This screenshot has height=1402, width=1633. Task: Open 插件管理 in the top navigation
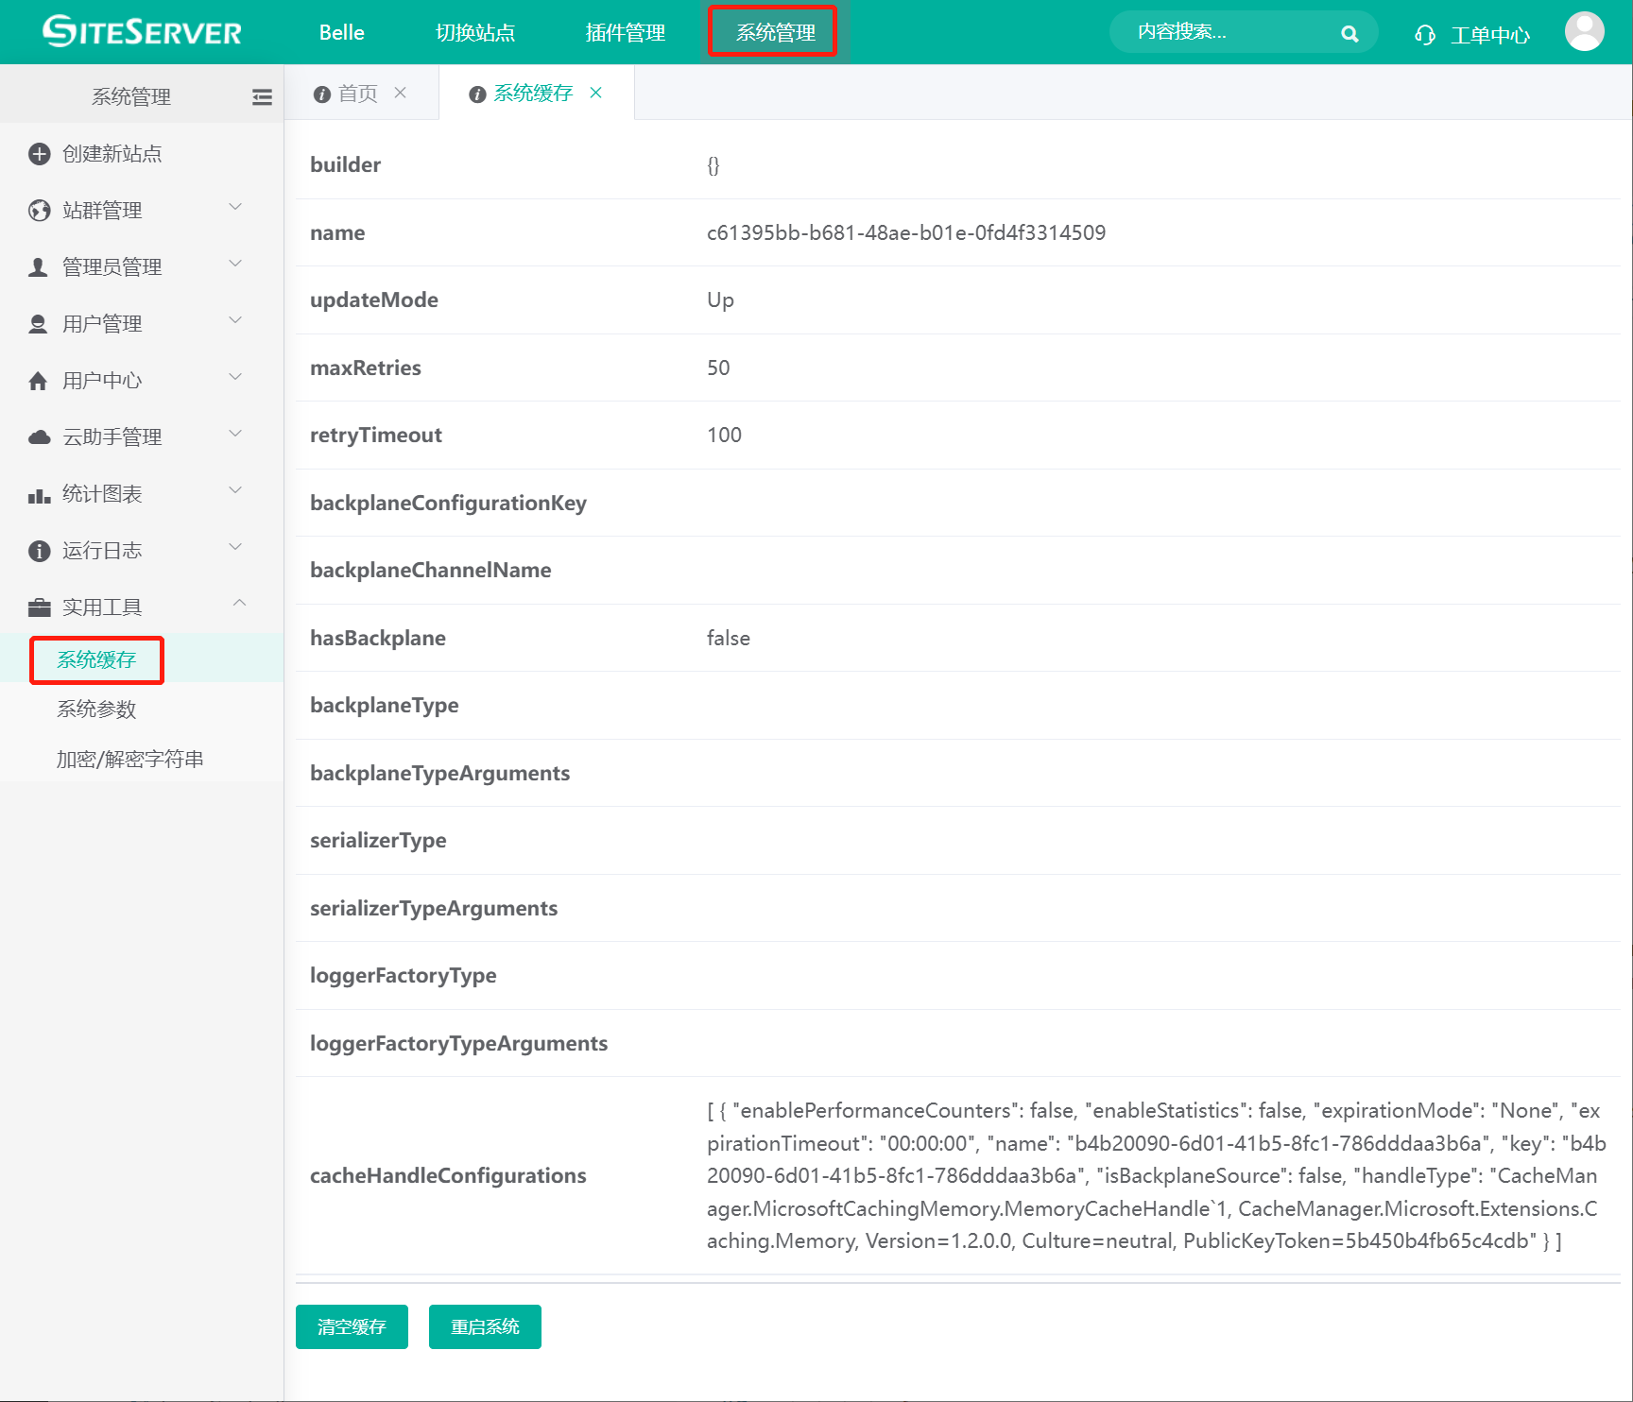click(x=625, y=33)
